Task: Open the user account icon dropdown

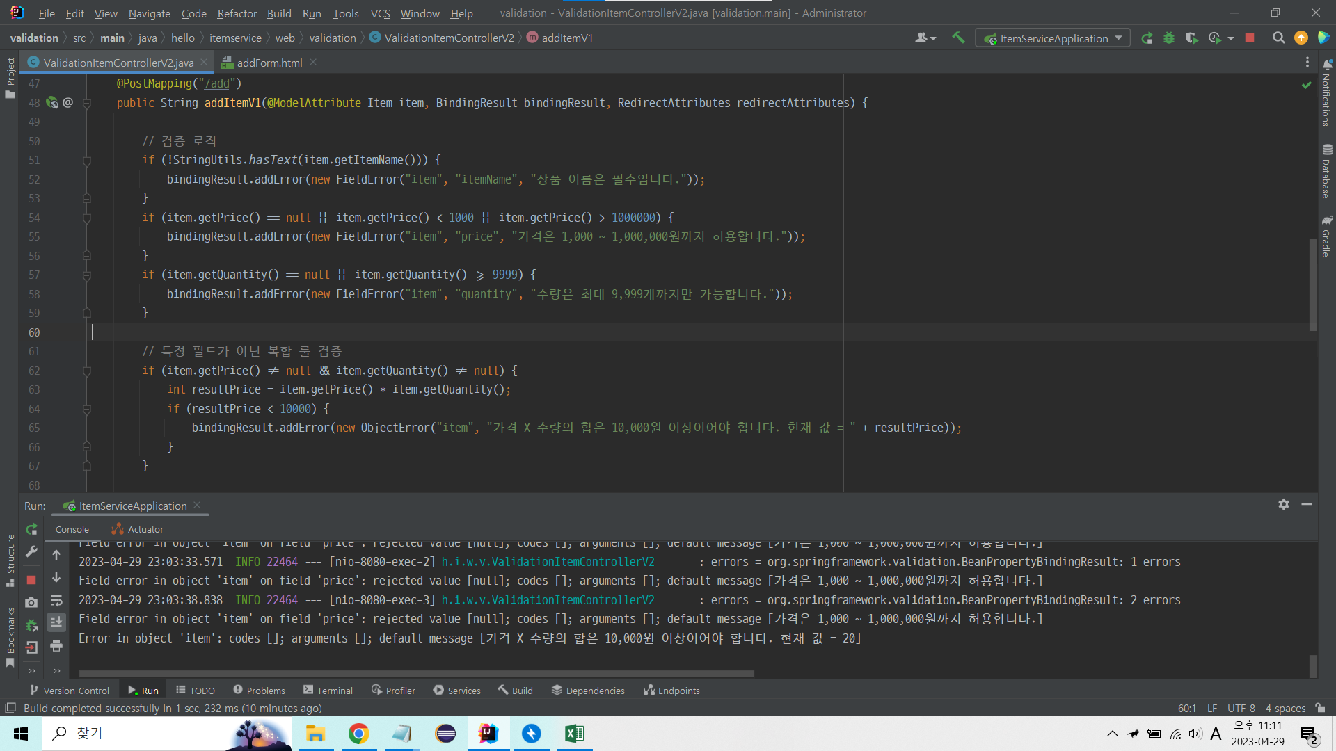Action: pyautogui.click(x=925, y=38)
